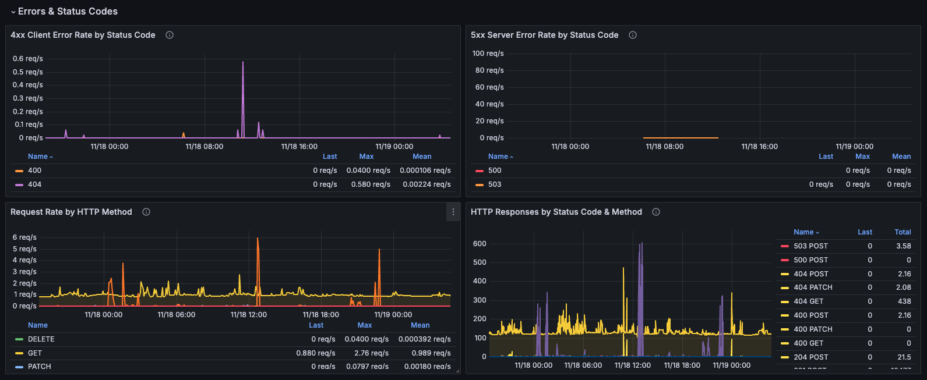Viewport: 927px width, 380px height.
Task: Click info icon beside Request Rate by HTTP Method
Action: (x=146, y=212)
